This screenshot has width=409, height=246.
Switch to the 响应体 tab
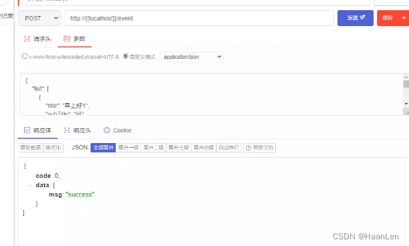(37, 130)
